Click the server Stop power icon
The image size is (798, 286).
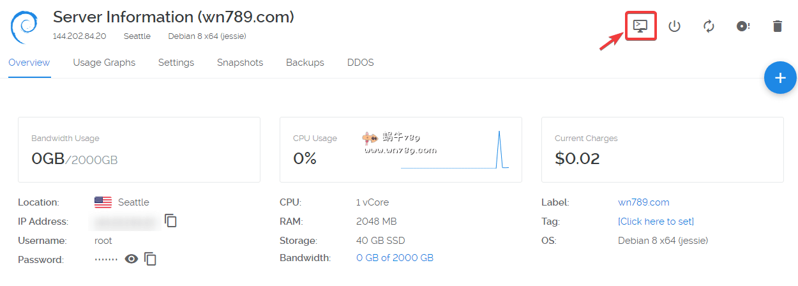(x=674, y=26)
